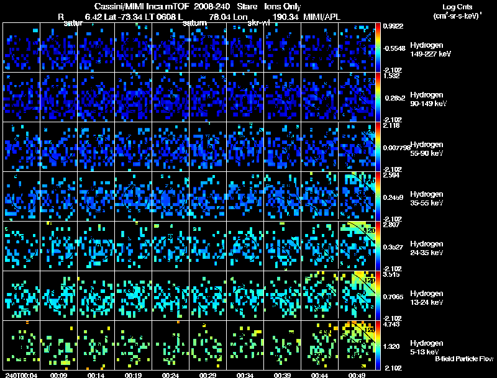
Task: Click the 'Hydrogen 149-227 keV' row label
Action: [x=430, y=50]
